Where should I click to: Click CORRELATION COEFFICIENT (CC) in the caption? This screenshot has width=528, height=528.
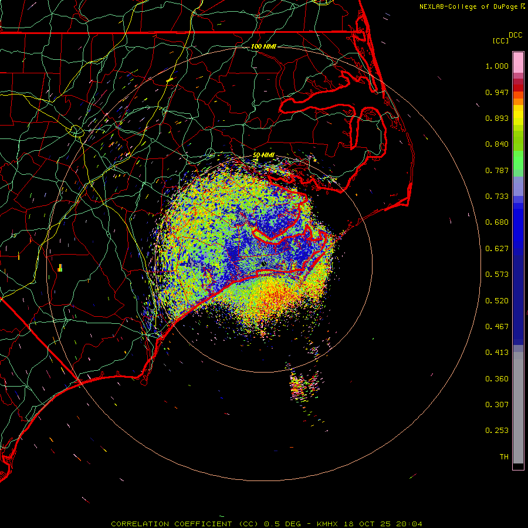tap(185, 524)
